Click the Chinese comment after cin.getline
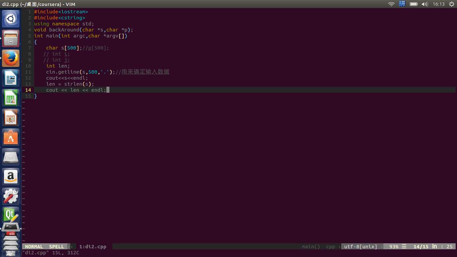 (x=143, y=72)
